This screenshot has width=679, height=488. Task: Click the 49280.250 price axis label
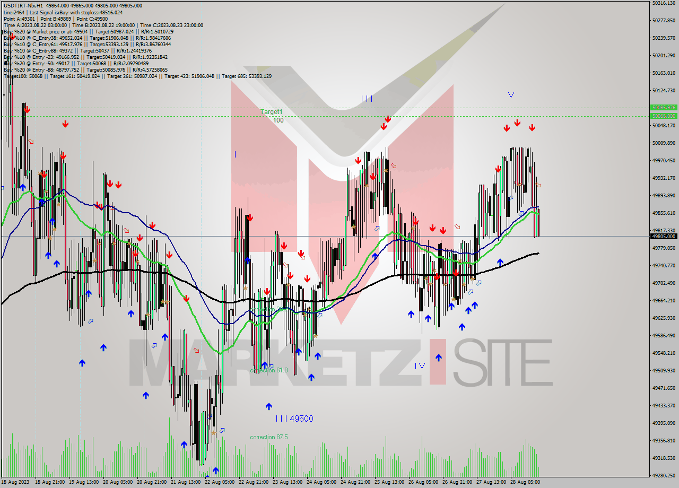click(664, 475)
